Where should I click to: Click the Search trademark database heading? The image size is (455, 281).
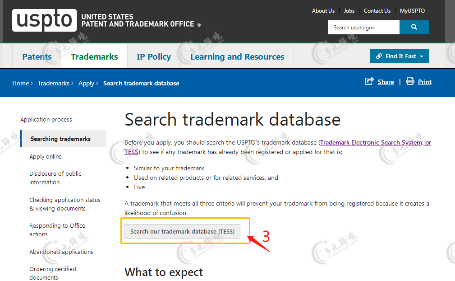232,119
